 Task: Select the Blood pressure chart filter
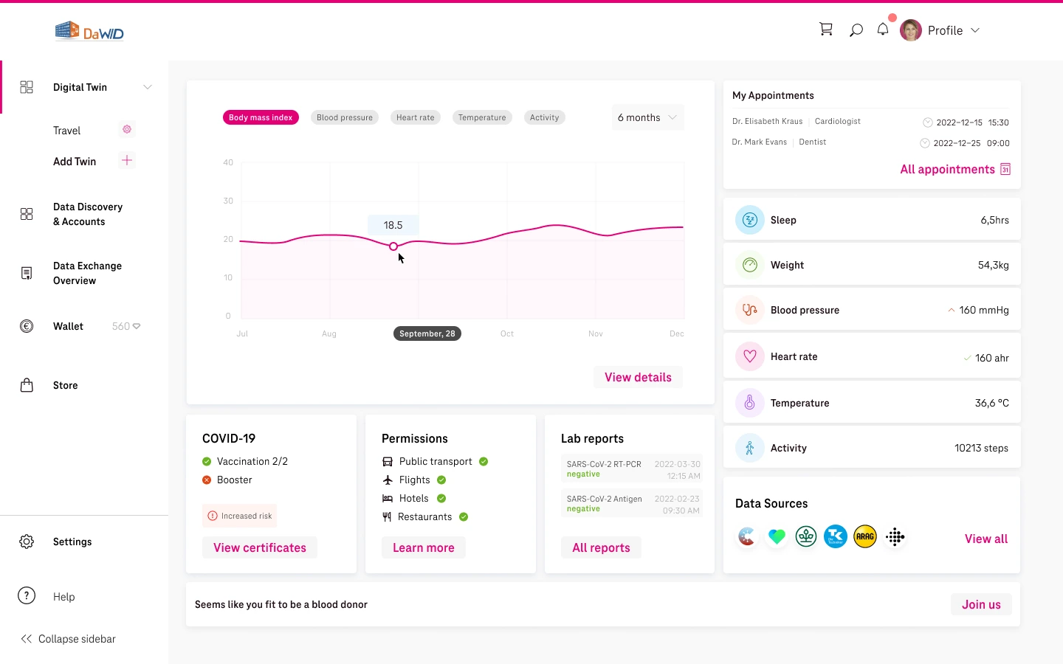coord(345,117)
